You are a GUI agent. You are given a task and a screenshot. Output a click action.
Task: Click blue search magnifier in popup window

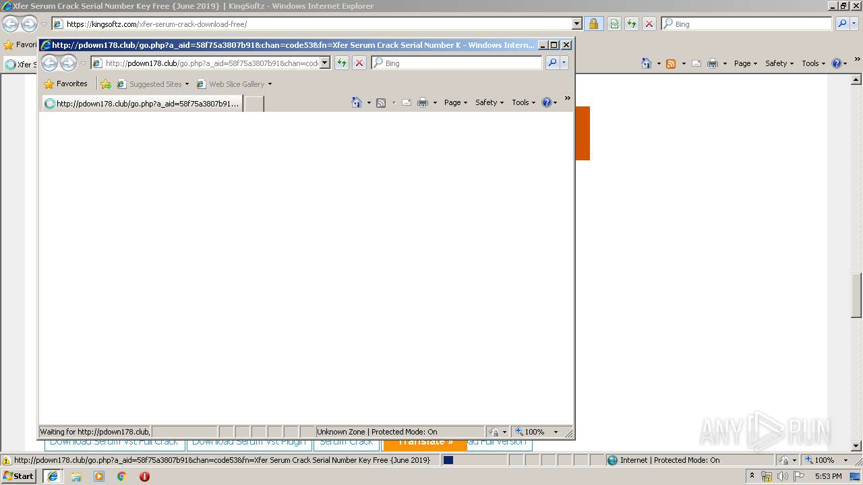point(552,63)
